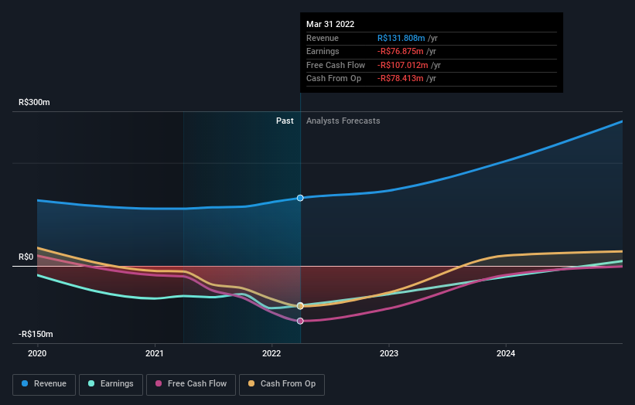Click the 2021 x-axis label
Viewport: 635px width, 405px height.
pos(154,353)
